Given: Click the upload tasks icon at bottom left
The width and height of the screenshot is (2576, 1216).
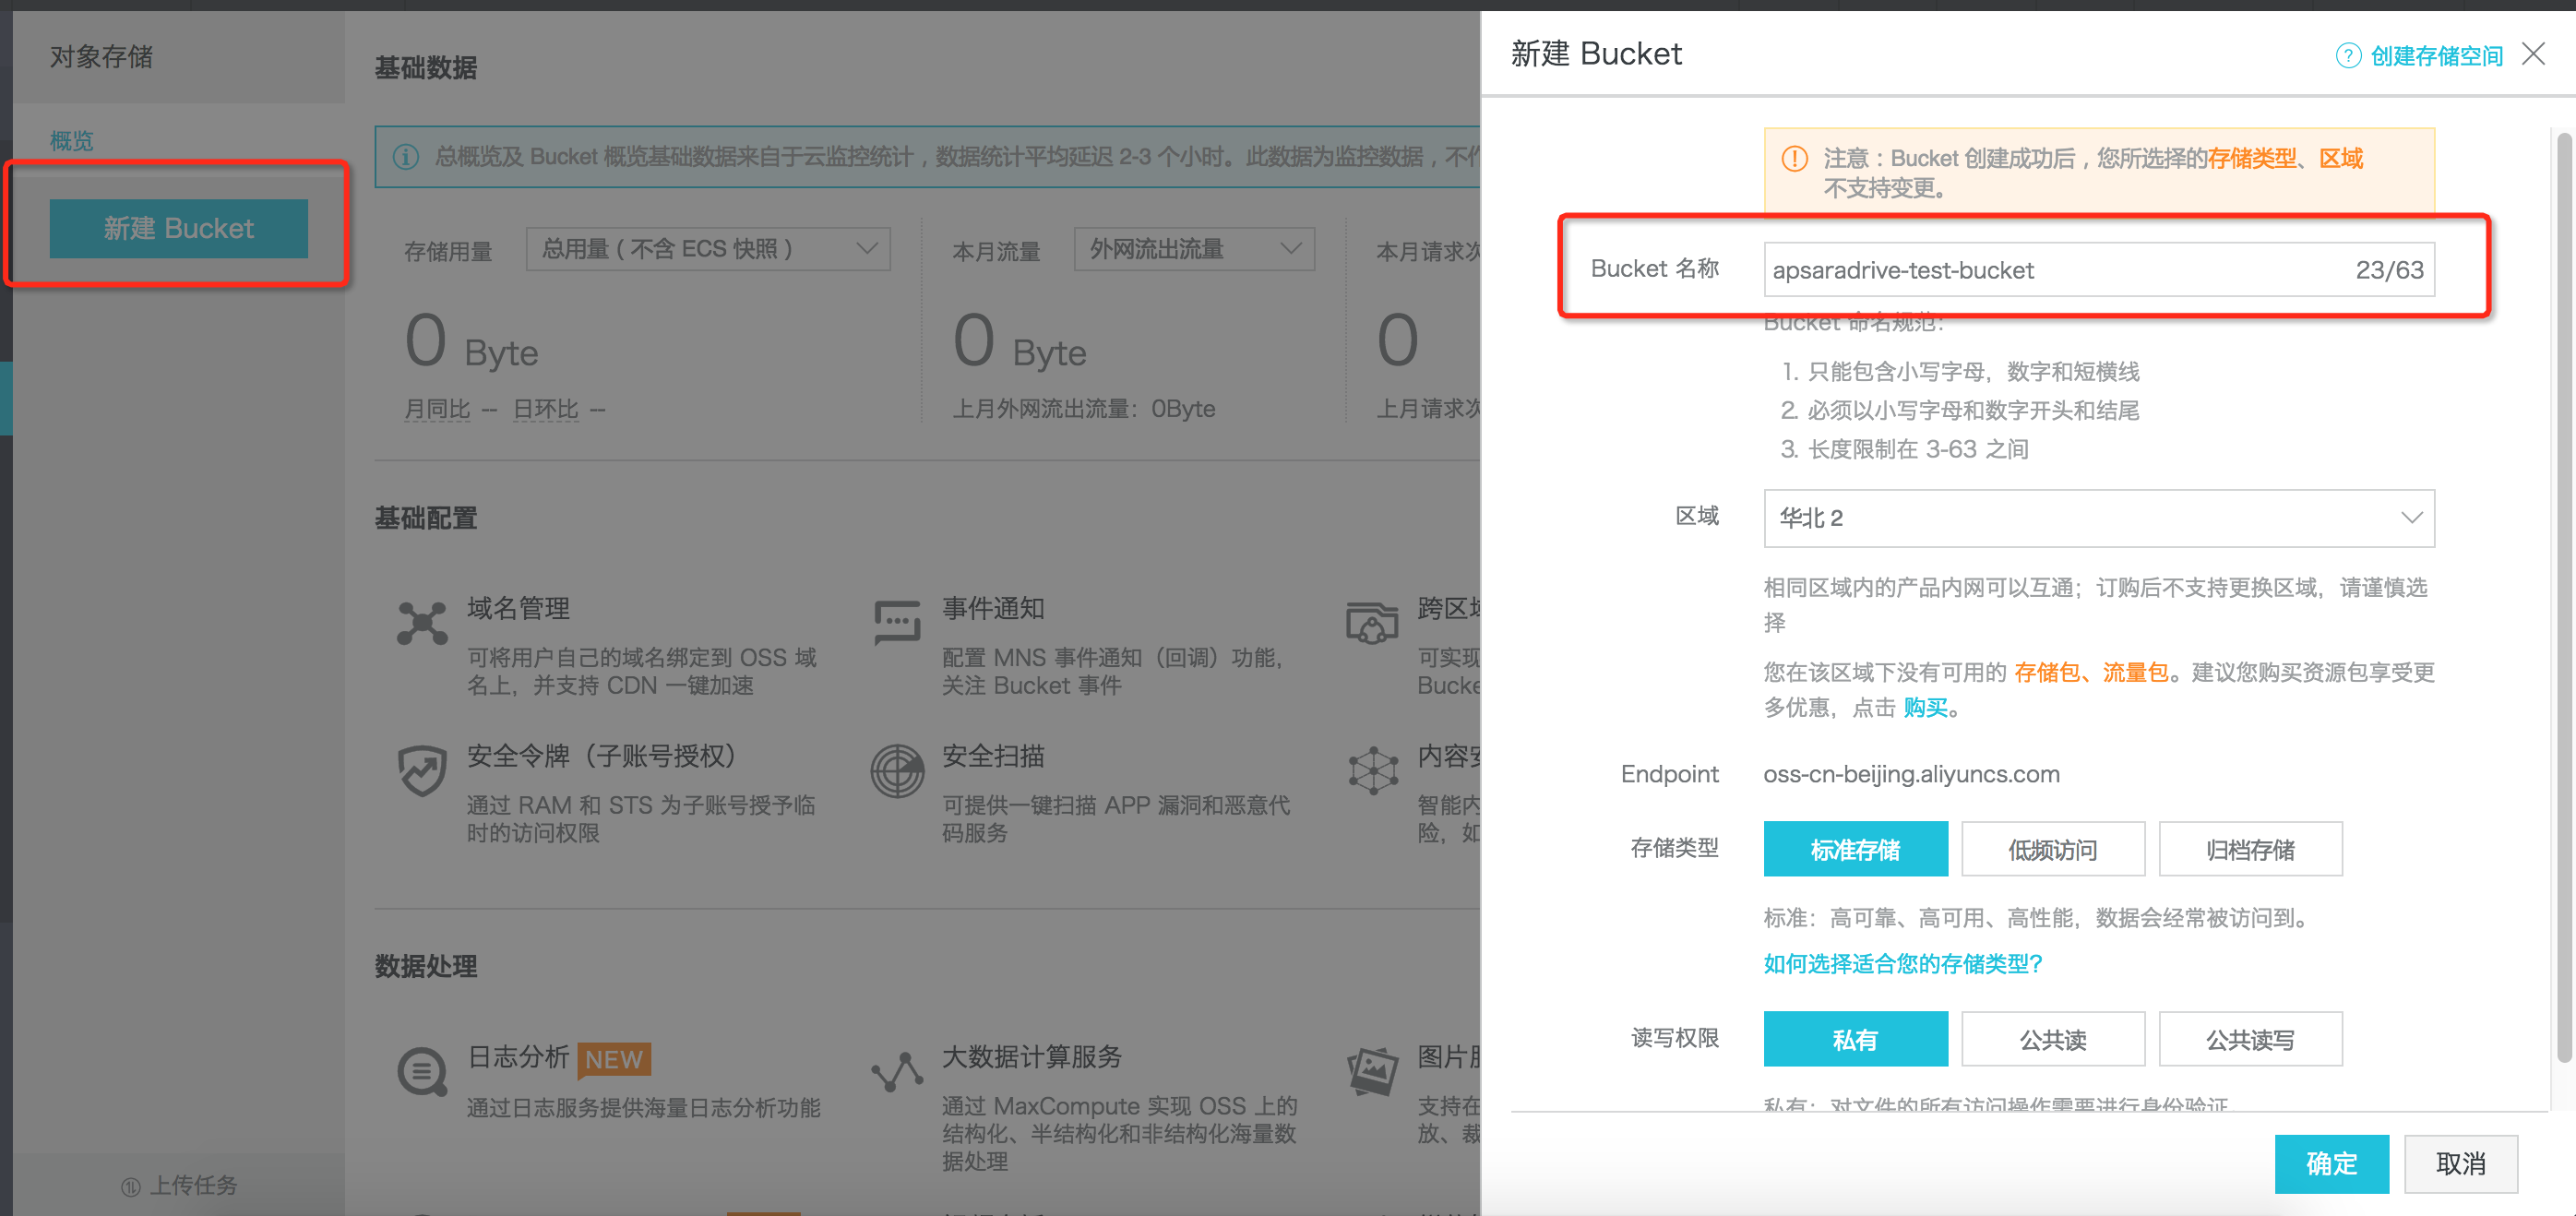Looking at the screenshot, I should click(131, 1186).
